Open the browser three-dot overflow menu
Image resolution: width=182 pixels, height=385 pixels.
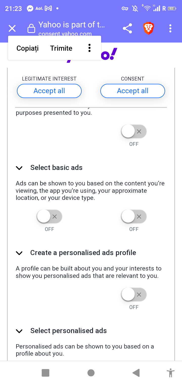[x=170, y=28]
